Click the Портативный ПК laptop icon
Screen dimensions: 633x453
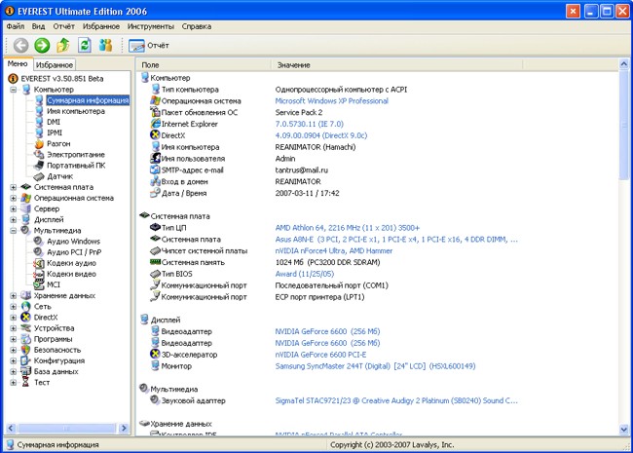tap(39, 166)
